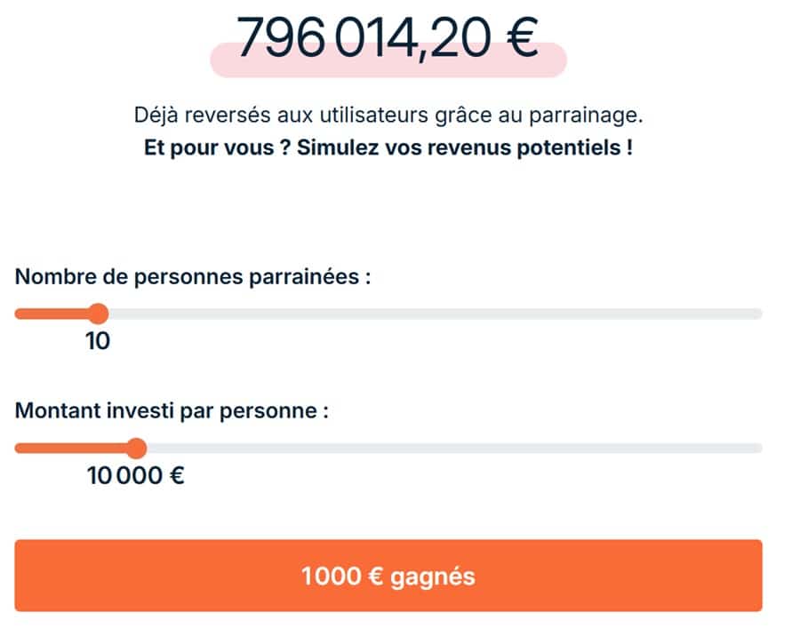Select the value 10 below first slider

100,340
